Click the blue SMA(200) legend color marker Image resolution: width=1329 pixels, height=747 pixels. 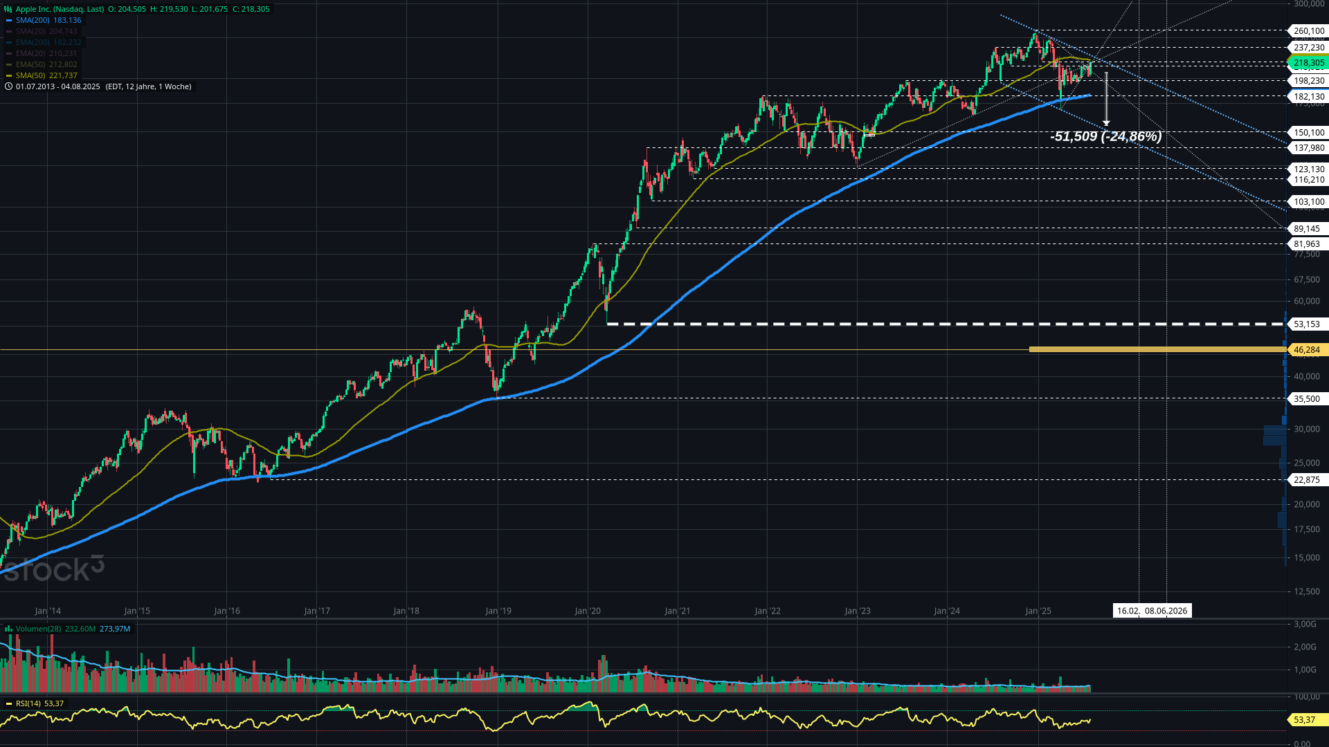point(9,20)
